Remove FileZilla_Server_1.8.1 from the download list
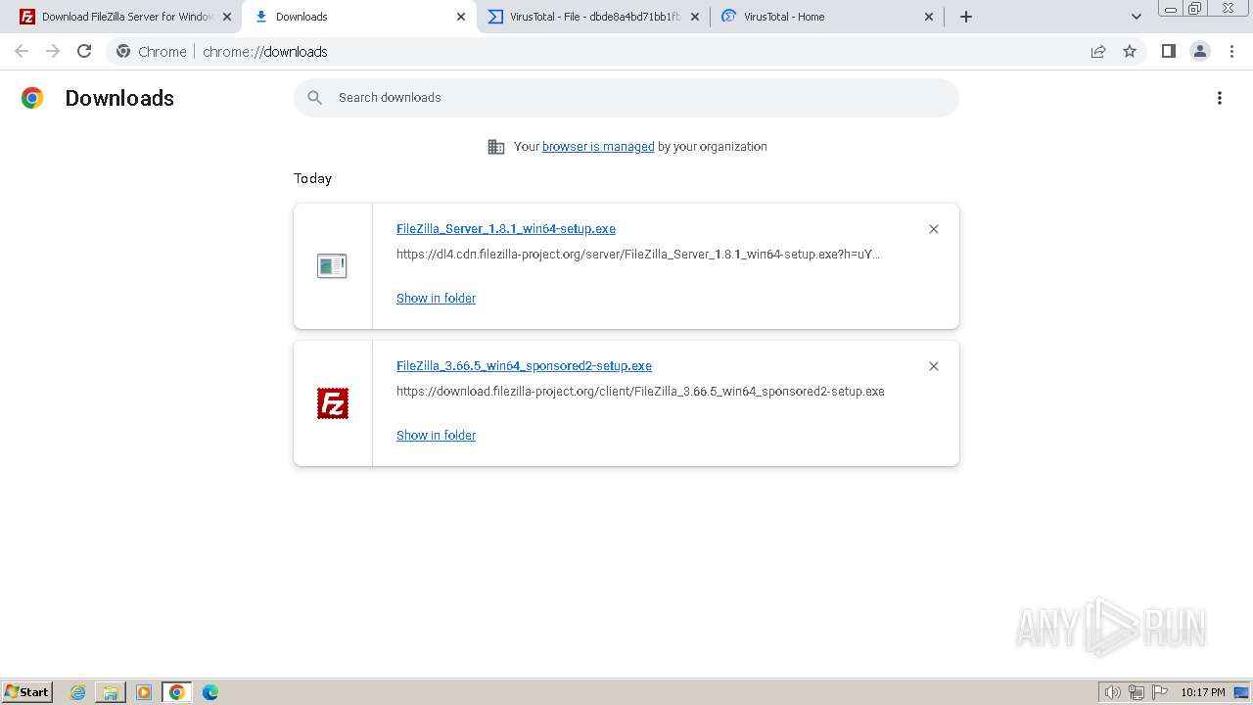This screenshot has height=705, width=1253. (934, 229)
